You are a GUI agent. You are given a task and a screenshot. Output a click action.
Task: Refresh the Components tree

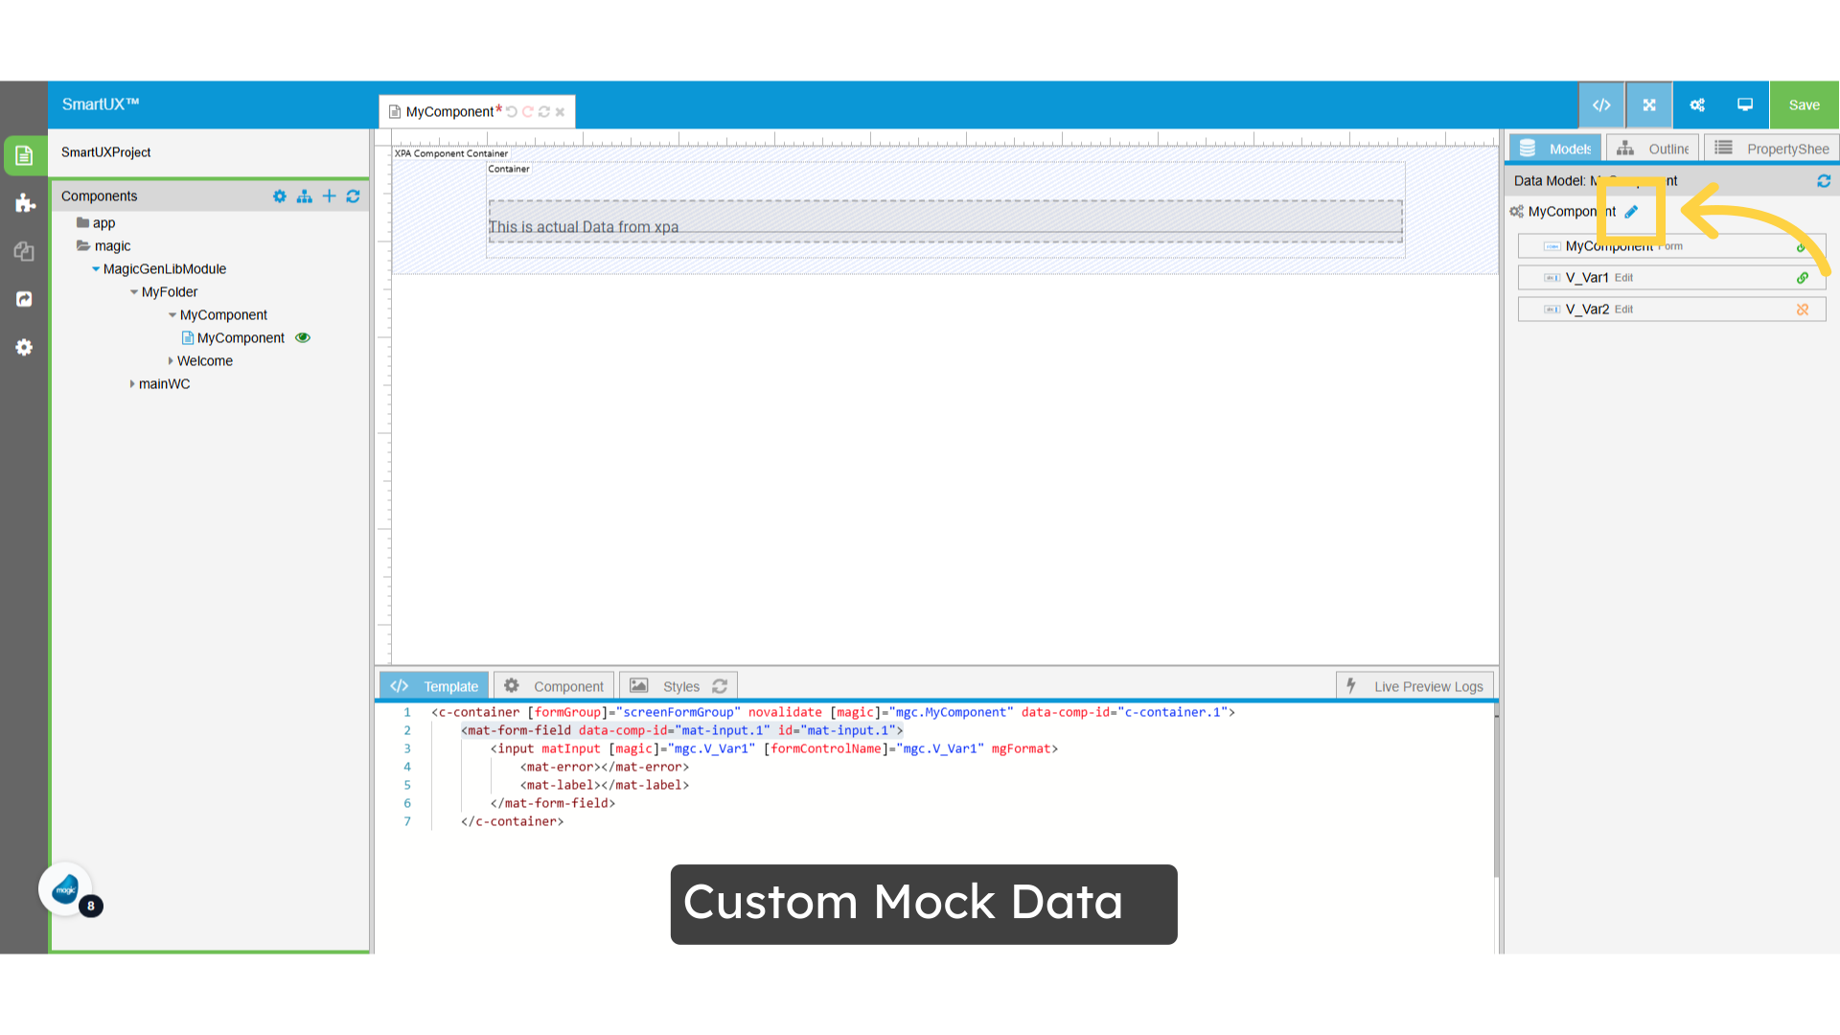353,195
